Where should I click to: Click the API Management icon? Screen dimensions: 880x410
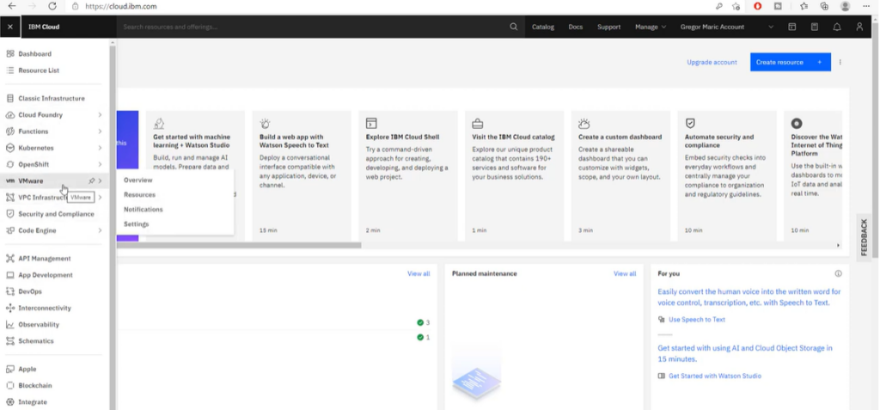point(9,259)
